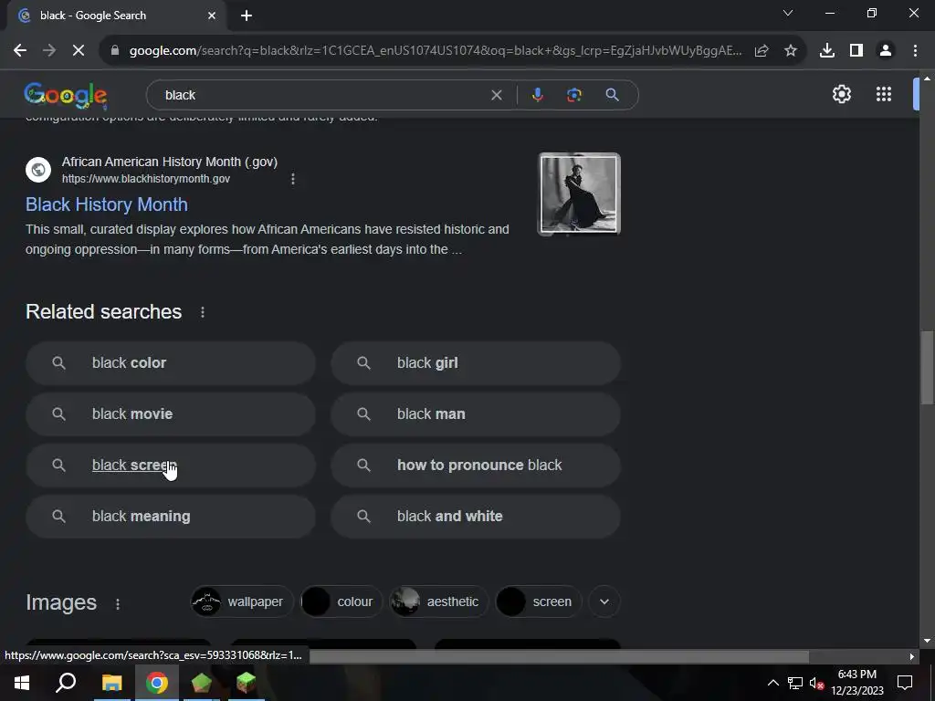935x701 pixels.
Task: Open a new browser tab
Action: click(x=247, y=16)
